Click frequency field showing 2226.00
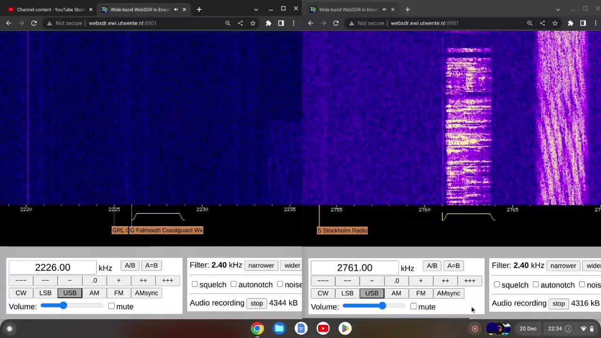Screen dimensions: 601x338 (x=53, y=268)
